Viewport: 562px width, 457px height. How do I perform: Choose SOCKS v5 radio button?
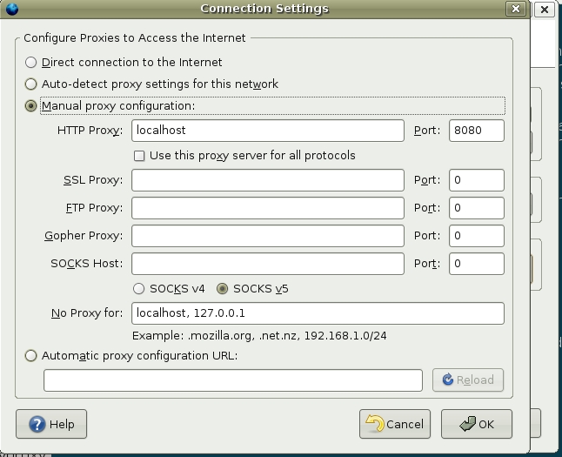pyautogui.click(x=222, y=289)
